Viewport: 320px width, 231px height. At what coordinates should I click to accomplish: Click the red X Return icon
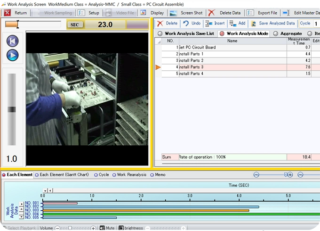(8, 13)
